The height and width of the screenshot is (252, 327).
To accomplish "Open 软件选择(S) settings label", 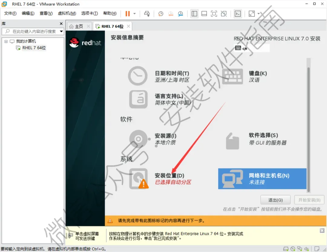I will pyautogui.click(x=263, y=135).
